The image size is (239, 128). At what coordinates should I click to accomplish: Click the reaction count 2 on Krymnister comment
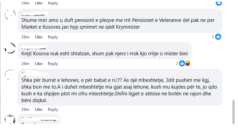pyautogui.click(x=213, y=37)
